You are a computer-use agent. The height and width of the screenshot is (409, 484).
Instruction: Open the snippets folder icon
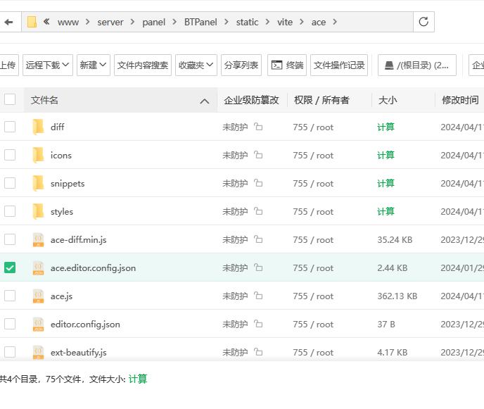(x=38, y=183)
